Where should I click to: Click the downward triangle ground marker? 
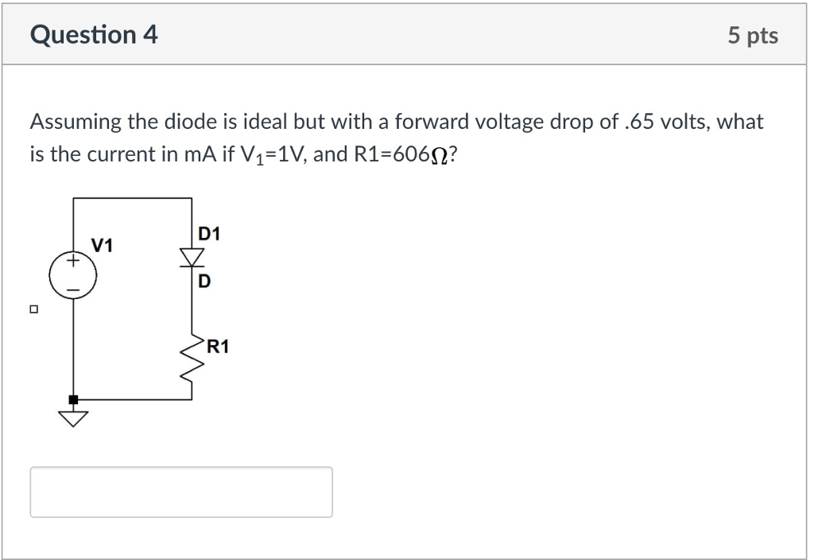click(73, 417)
